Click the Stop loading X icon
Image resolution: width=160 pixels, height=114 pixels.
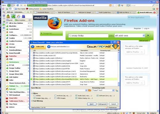click(x=21, y=5)
